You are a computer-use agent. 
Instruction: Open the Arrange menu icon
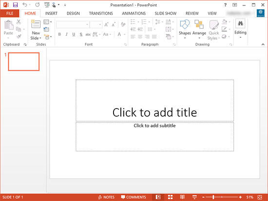tap(199, 24)
